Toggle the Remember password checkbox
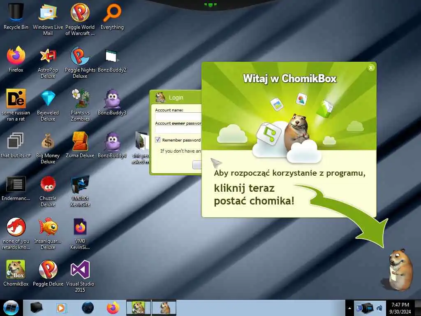Viewport: 421px width, 316px height. [x=157, y=140]
